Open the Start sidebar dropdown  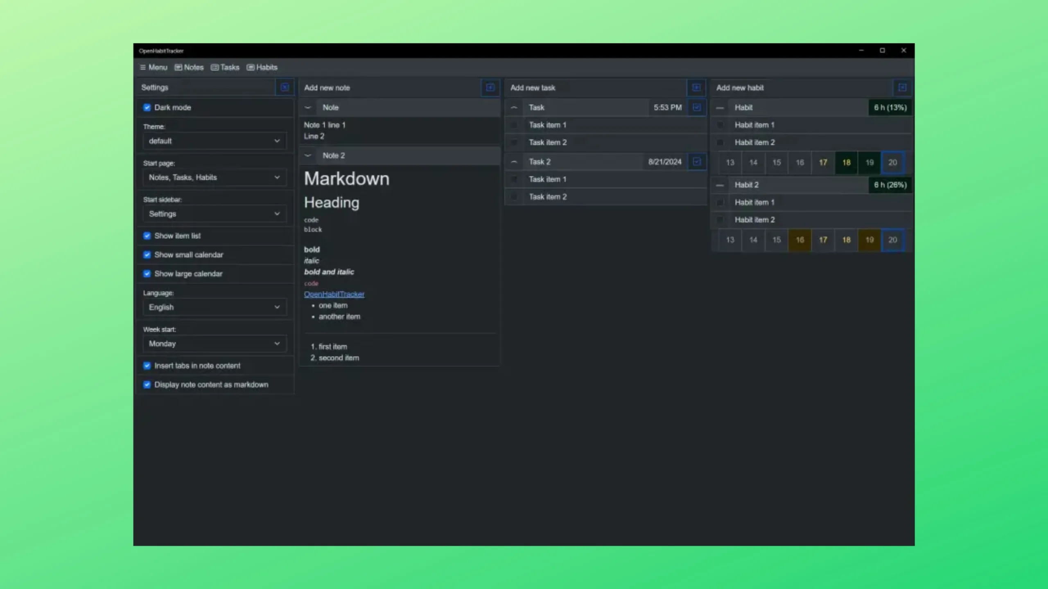click(215, 214)
